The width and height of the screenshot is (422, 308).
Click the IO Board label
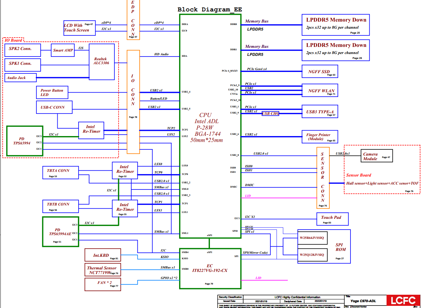click(14, 40)
